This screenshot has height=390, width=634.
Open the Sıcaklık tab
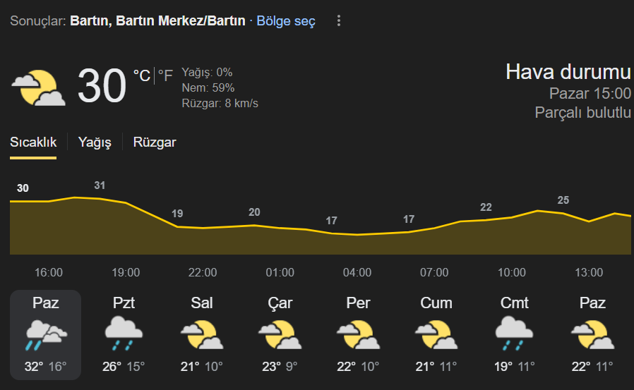(x=33, y=142)
